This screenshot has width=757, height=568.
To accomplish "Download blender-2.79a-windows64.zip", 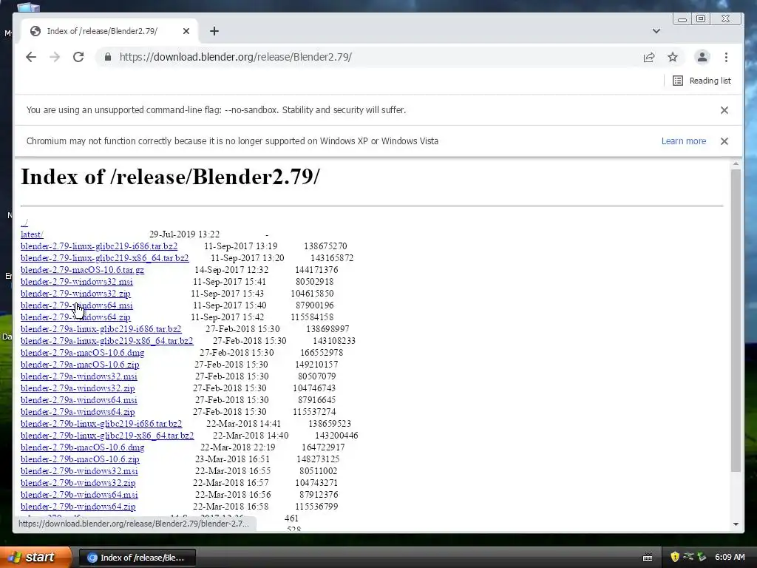I will click(78, 412).
